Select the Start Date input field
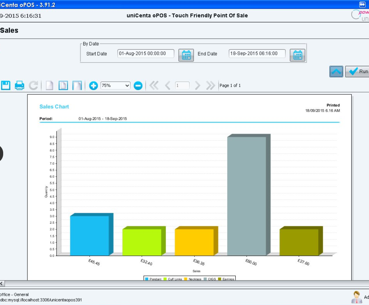369x305 pixels. 146,54
